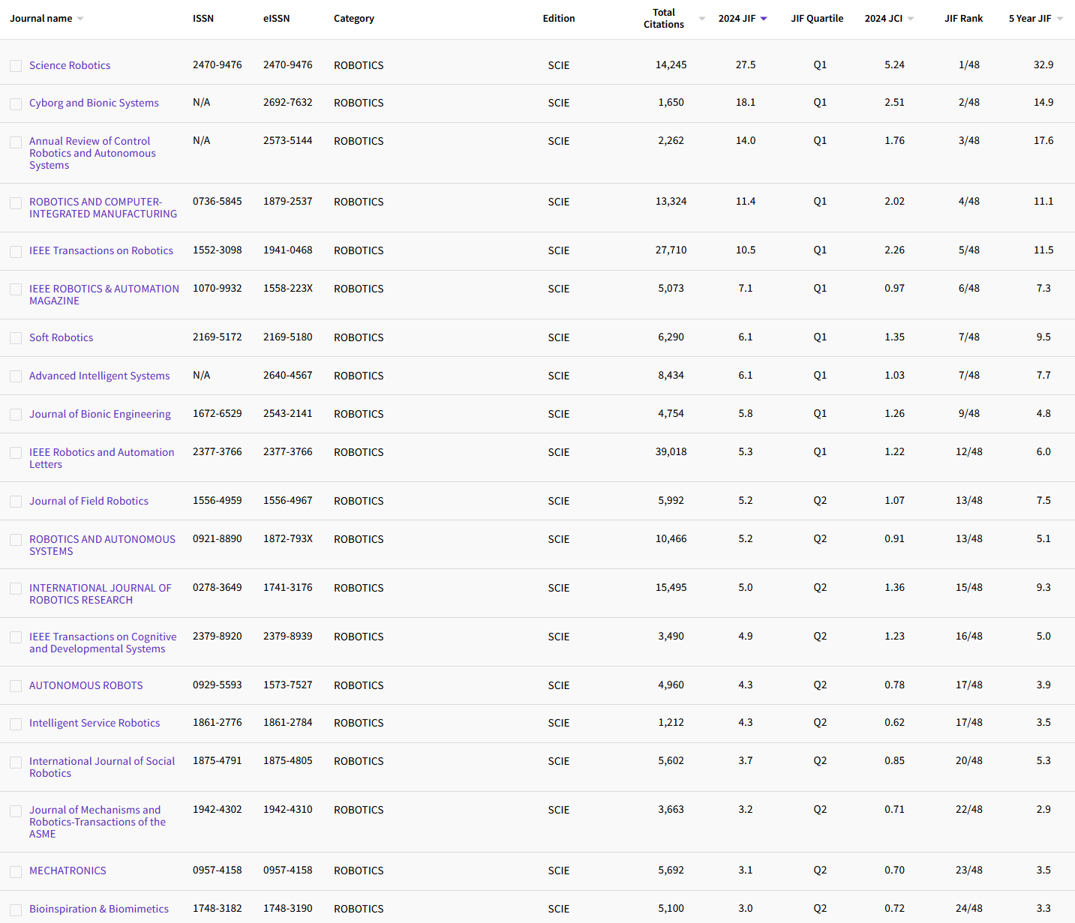Open IEEE Transactions on Robotics link

coord(101,250)
